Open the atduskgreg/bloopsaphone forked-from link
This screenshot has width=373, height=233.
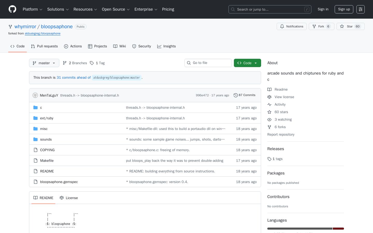point(42,33)
